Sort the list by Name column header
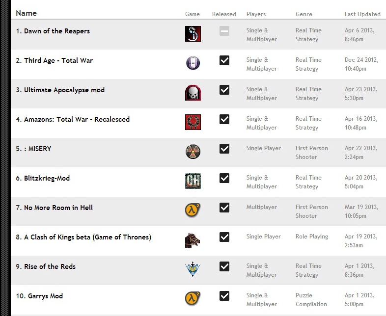This screenshot has height=316, width=386. click(26, 13)
